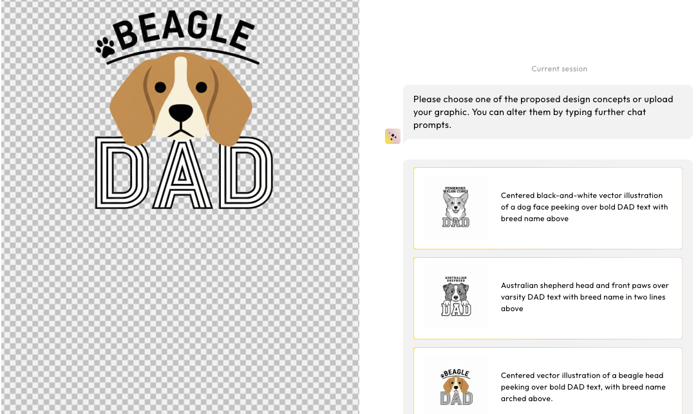
Task: Click the beagle's right eye on canvas
Action: tap(201, 87)
